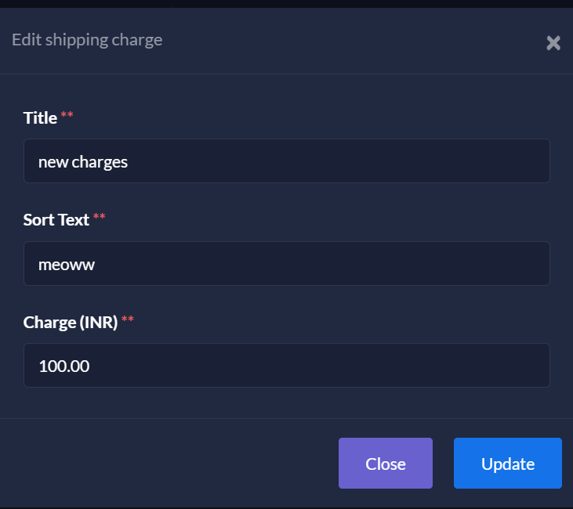The height and width of the screenshot is (509, 573).
Task: Place cursor on the "100.00" value
Action: 63,366
